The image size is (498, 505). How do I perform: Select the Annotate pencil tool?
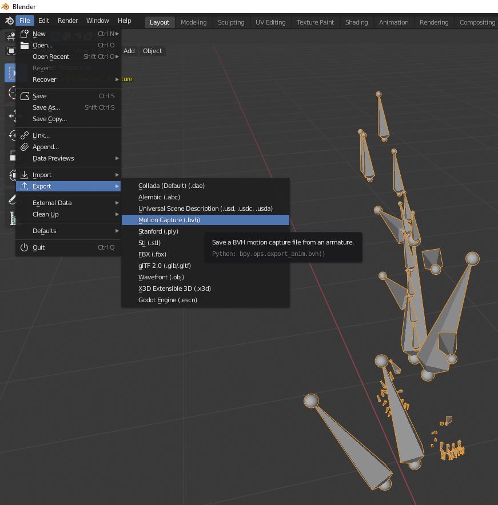tap(12, 200)
